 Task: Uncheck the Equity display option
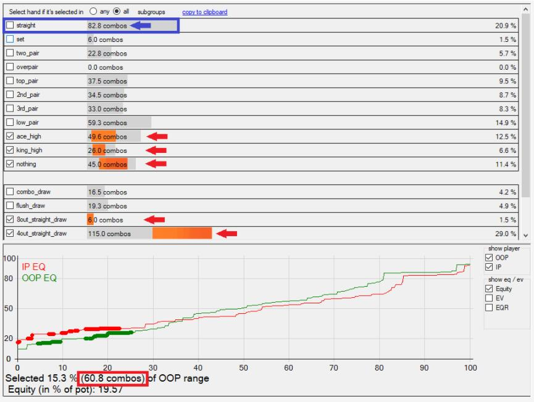[x=489, y=289]
